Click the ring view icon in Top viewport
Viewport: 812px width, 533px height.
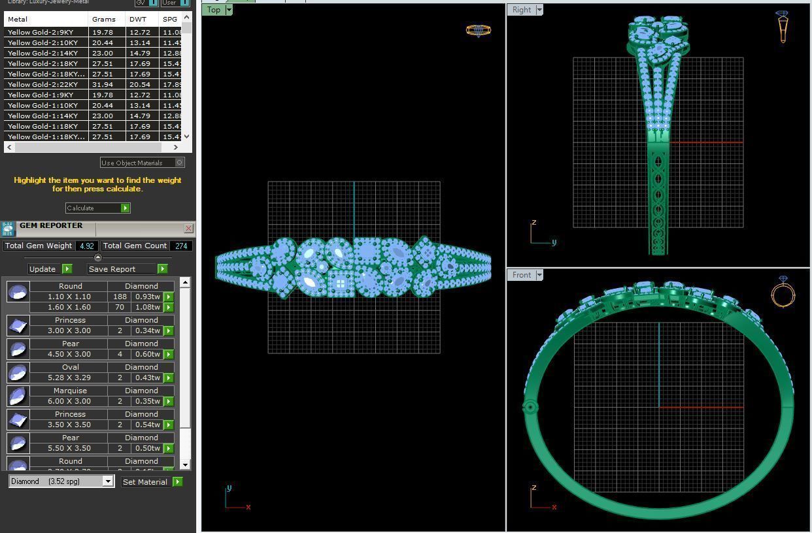(478, 30)
